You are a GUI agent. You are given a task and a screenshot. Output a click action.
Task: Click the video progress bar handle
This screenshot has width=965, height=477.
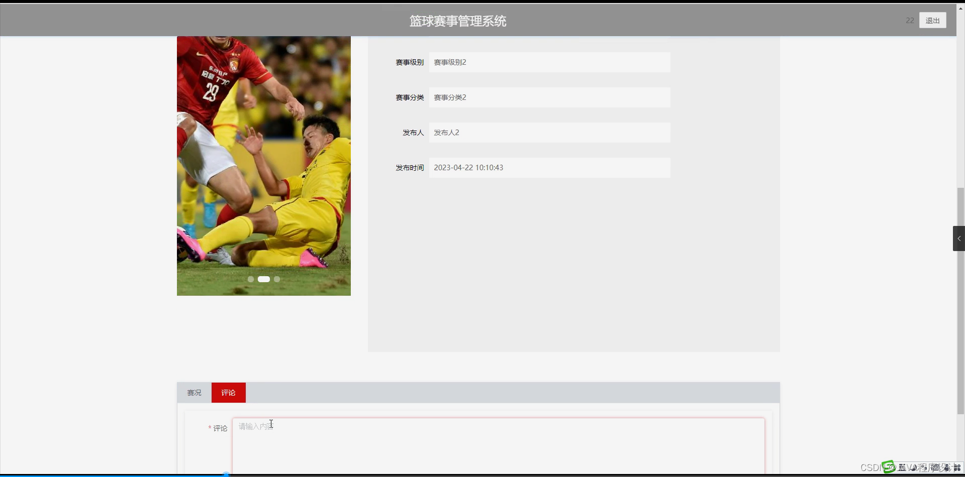point(226,474)
